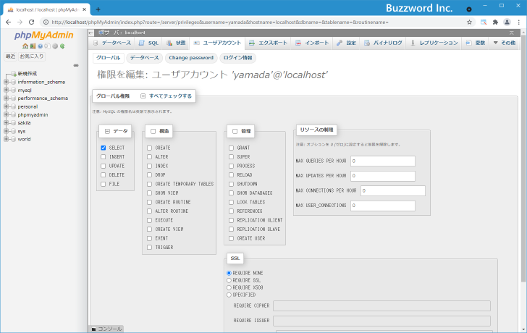Bookmark this page with the star icon
Image resolution: width=527 pixels, height=333 pixels.
pos(469,22)
